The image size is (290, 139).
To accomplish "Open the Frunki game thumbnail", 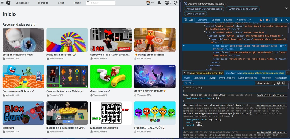I will pyautogui.click(x=155, y=113).
